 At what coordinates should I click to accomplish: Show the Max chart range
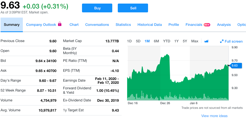195,41
